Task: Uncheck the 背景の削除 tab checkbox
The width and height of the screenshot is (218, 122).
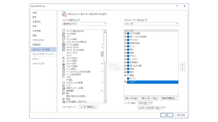Action: click(128, 43)
